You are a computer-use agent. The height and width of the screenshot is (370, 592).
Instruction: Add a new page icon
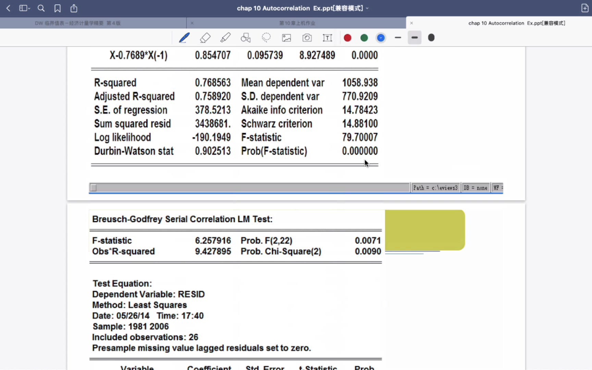pyautogui.click(x=585, y=8)
